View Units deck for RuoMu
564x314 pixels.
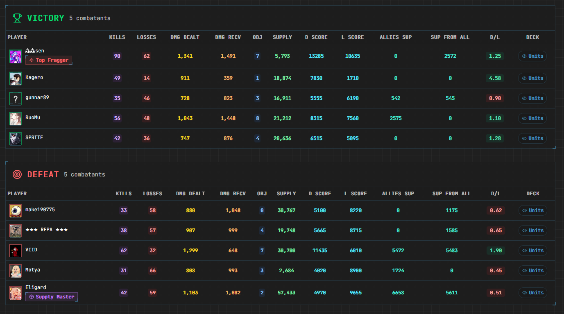click(532, 118)
